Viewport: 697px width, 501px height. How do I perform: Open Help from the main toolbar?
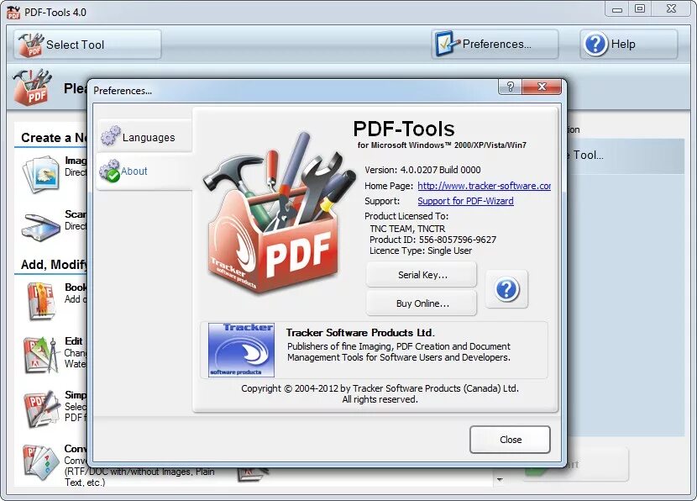(628, 44)
